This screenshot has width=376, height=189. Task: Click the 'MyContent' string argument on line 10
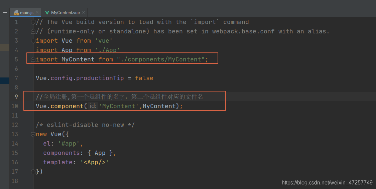(119, 106)
